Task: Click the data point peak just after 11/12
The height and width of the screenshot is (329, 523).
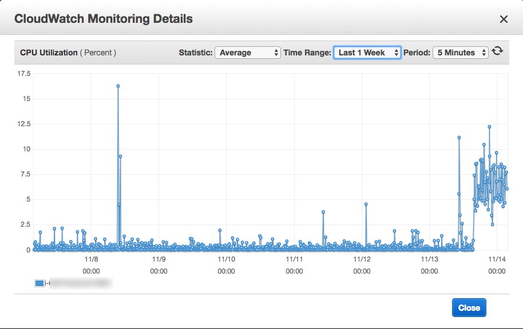Action: coord(366,204)
